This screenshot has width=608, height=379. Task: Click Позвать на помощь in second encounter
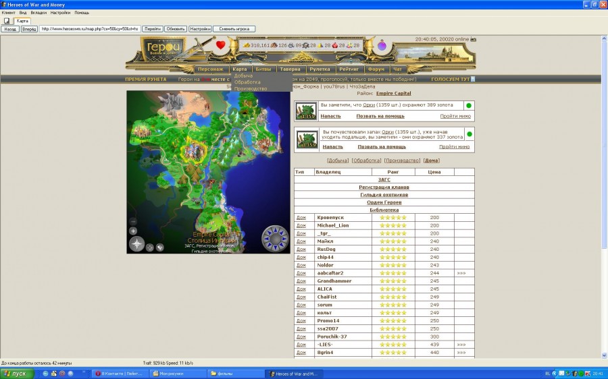click(382, 147)
